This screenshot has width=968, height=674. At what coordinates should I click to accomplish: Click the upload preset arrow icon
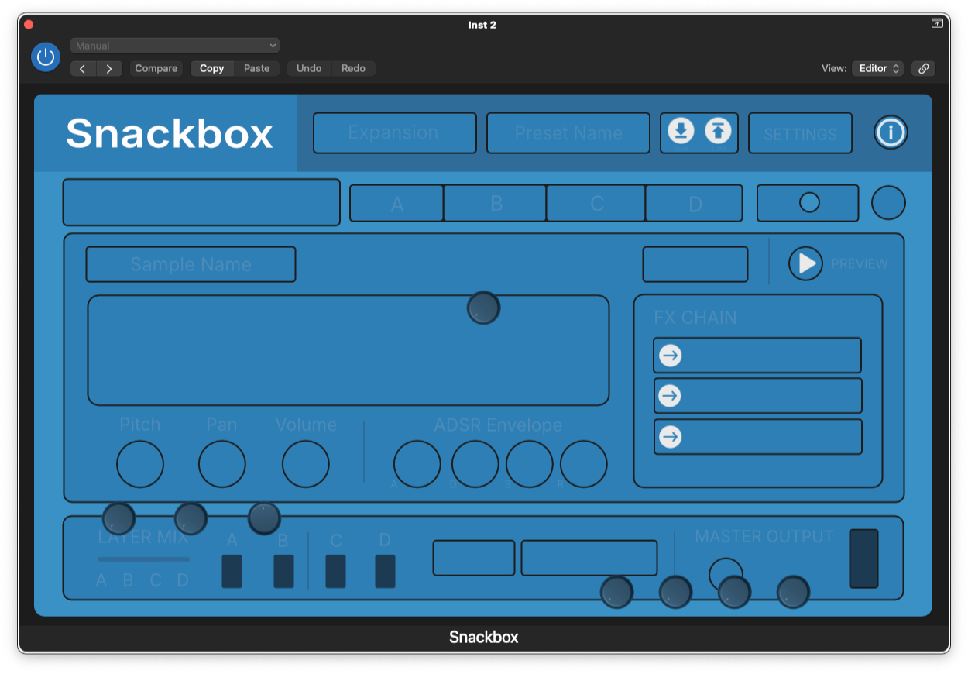(718, 132)
